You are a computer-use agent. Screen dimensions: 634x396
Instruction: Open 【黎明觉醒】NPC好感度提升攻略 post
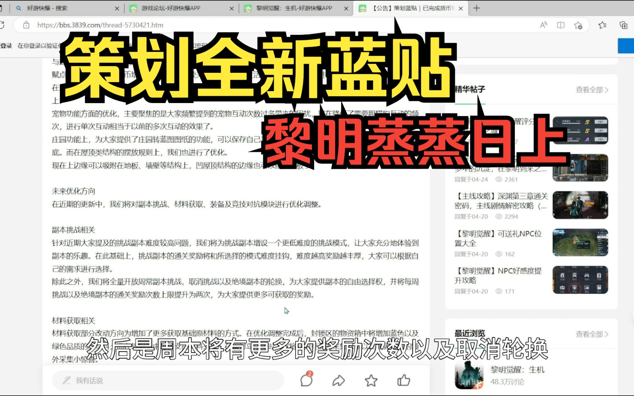point(498,276)
